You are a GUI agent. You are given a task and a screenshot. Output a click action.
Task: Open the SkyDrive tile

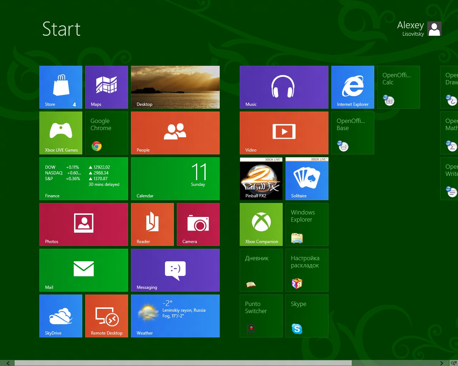click(x=61, y=316)
